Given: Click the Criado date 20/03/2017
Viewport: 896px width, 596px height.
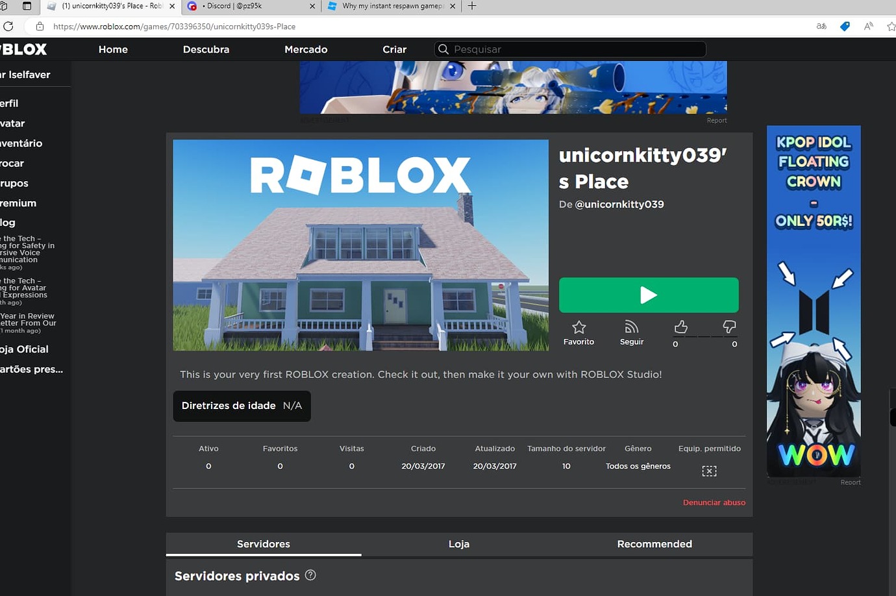Looking at the screenshot, I should 423,466.
